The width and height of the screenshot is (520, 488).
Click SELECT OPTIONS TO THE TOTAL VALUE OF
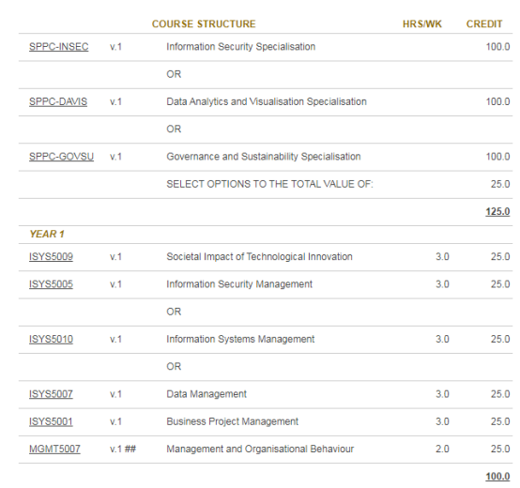click(269, 184)
